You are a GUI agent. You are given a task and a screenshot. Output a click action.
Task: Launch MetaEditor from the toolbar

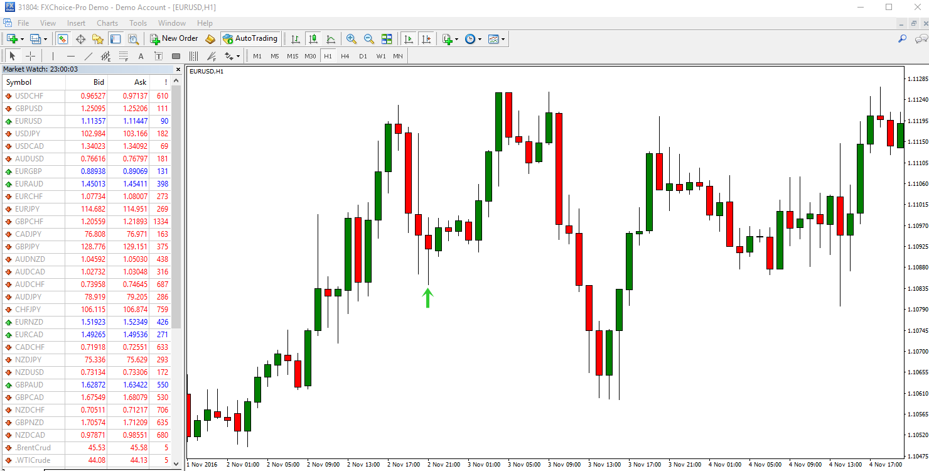click(x=210, y=39)
